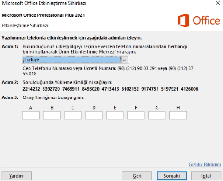223x181 pixels.
Task: Continue with the Sonraki button
Action: tap(172, 176)
